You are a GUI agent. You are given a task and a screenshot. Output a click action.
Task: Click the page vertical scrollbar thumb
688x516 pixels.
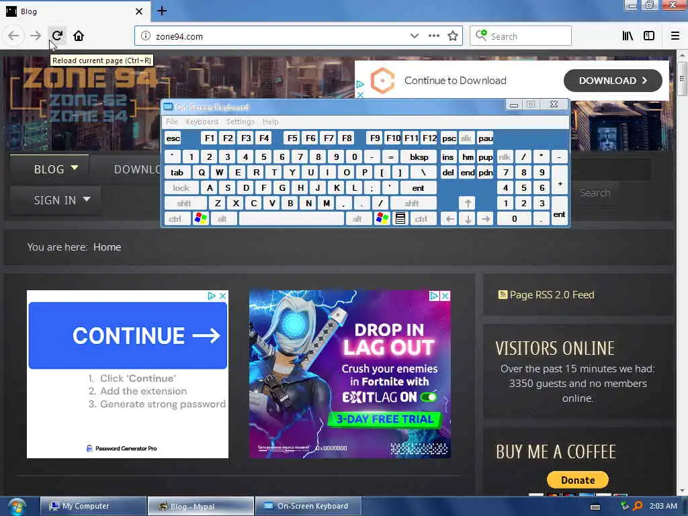click(x=681, y=79)
